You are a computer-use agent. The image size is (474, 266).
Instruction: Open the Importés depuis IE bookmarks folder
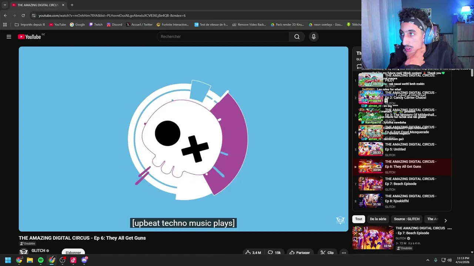30,25
